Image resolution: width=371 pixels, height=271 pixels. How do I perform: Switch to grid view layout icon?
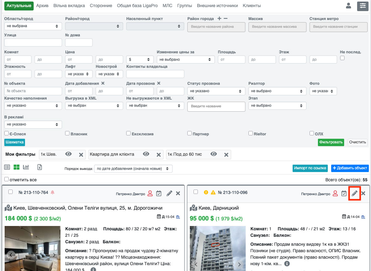16,167
